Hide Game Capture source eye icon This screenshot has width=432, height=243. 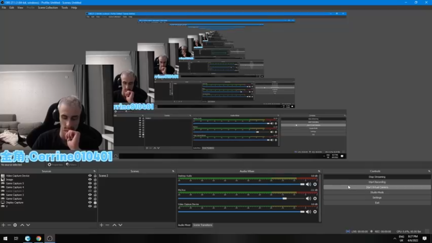click(x=90, y=199)
